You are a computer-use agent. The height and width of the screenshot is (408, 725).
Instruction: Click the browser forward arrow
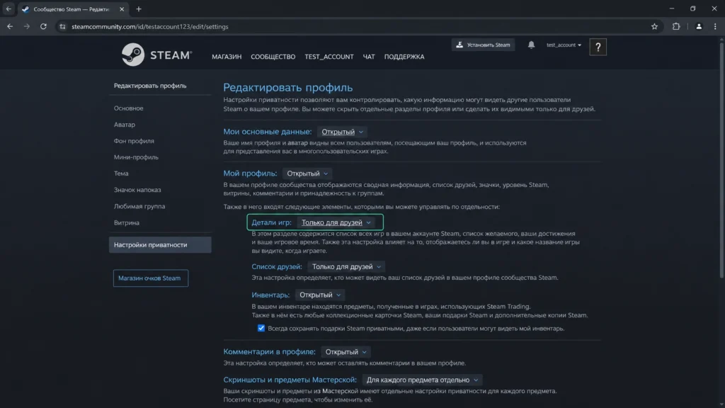pos(27,26)
